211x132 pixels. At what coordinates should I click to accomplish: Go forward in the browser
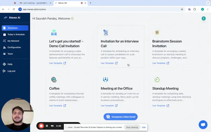coord(9,9)
